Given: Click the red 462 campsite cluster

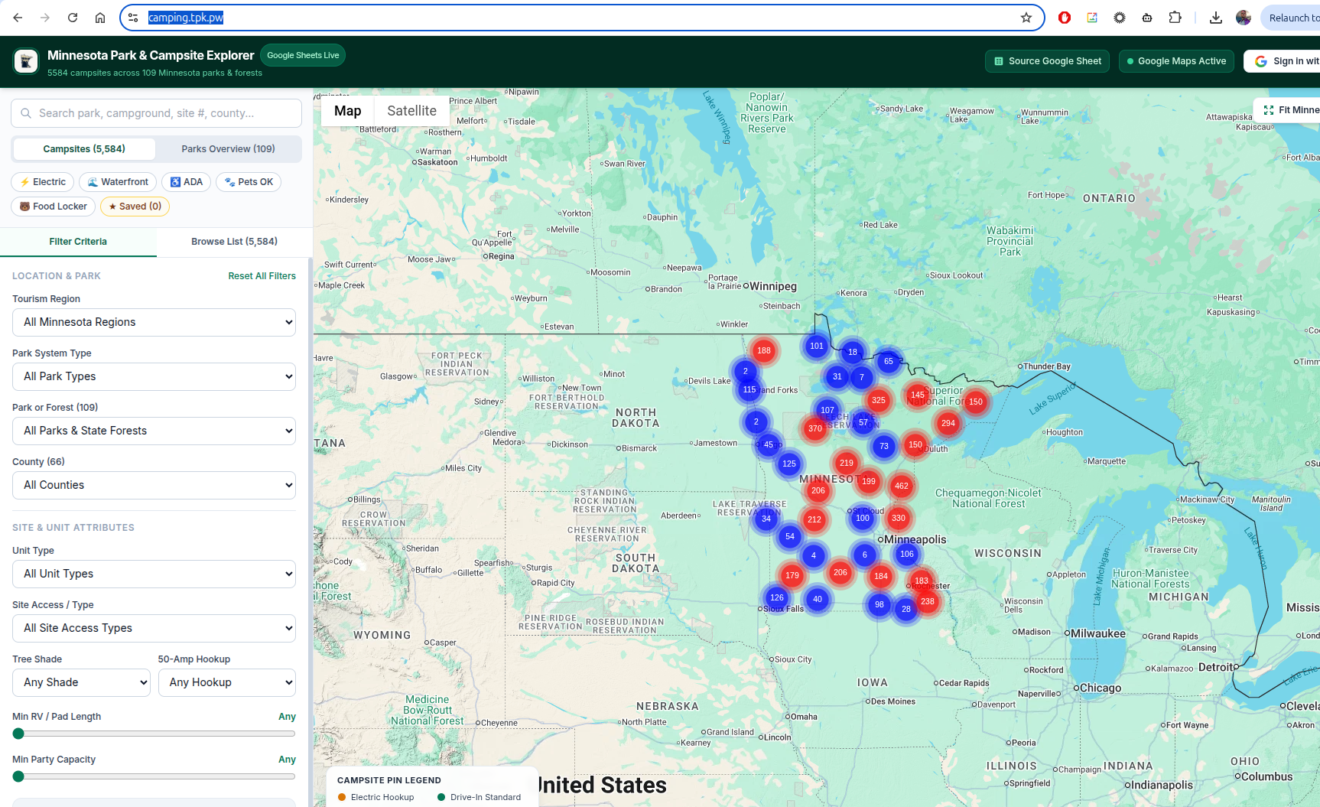Looking at the screenshot, I should [902, 486].
